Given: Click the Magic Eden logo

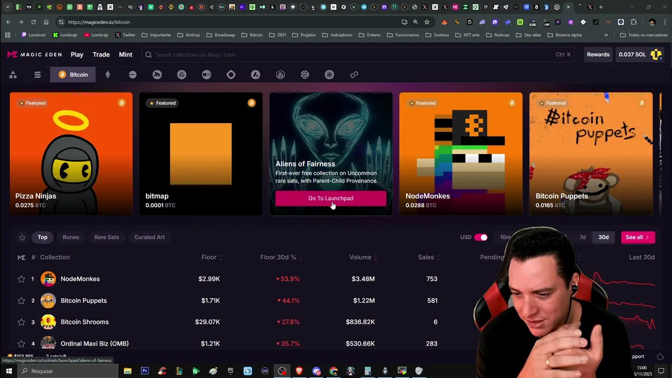Looking at the screenshot, I should pyautogui.click(x=35, y=55).
